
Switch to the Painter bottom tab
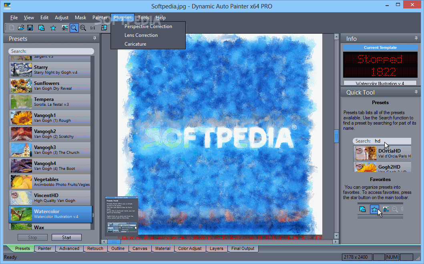click(x=44, y=248)
